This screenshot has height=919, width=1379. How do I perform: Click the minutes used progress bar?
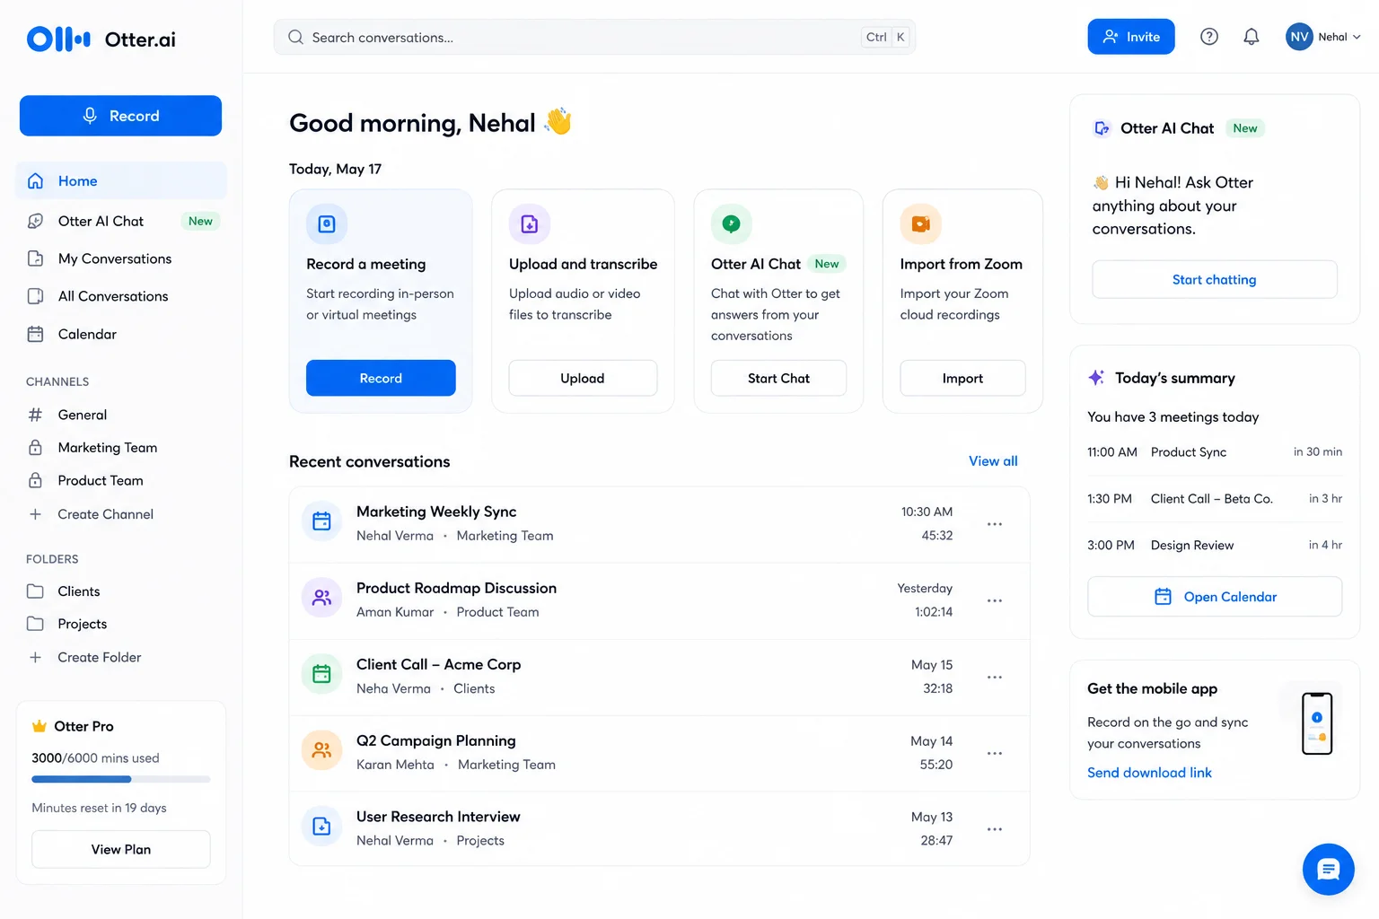[x=121, y=779]
